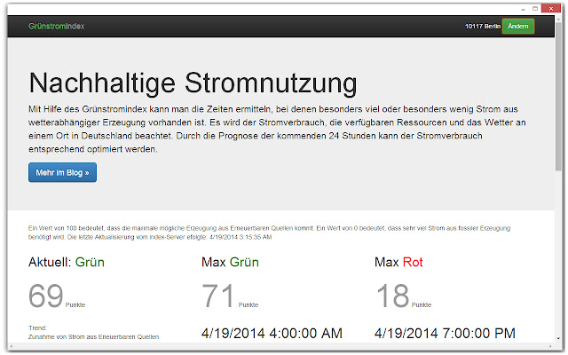This screenshot has width=568, height=355.
Task: Click the Aktuell: Grün heading
Action: tap(67, 262)
